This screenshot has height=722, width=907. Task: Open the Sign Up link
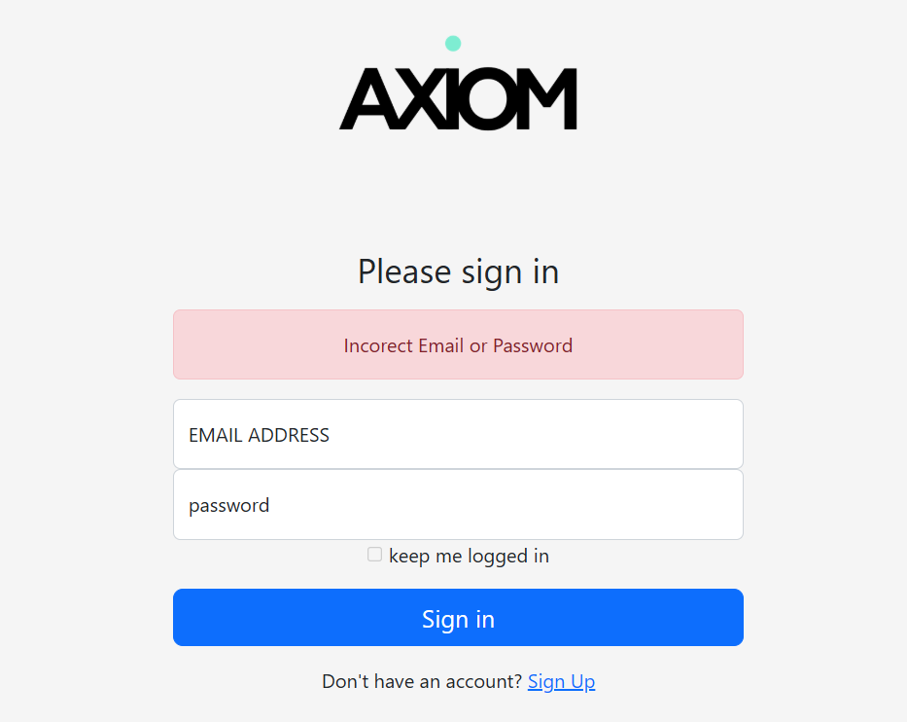click(561, 682)
